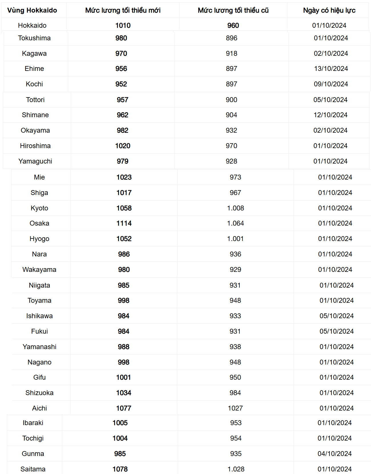Viewport: 371px width, 474px height.
Task: Click Shizuoka's new wage value 1034
Action: coord(124,393)
